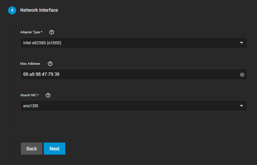Click empty space inside Mac Address field

point(151,74)
